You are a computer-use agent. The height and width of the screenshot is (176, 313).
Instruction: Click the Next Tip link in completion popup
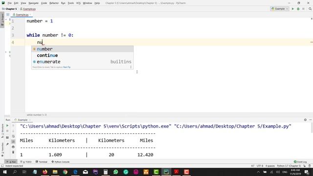click(67, 67)
